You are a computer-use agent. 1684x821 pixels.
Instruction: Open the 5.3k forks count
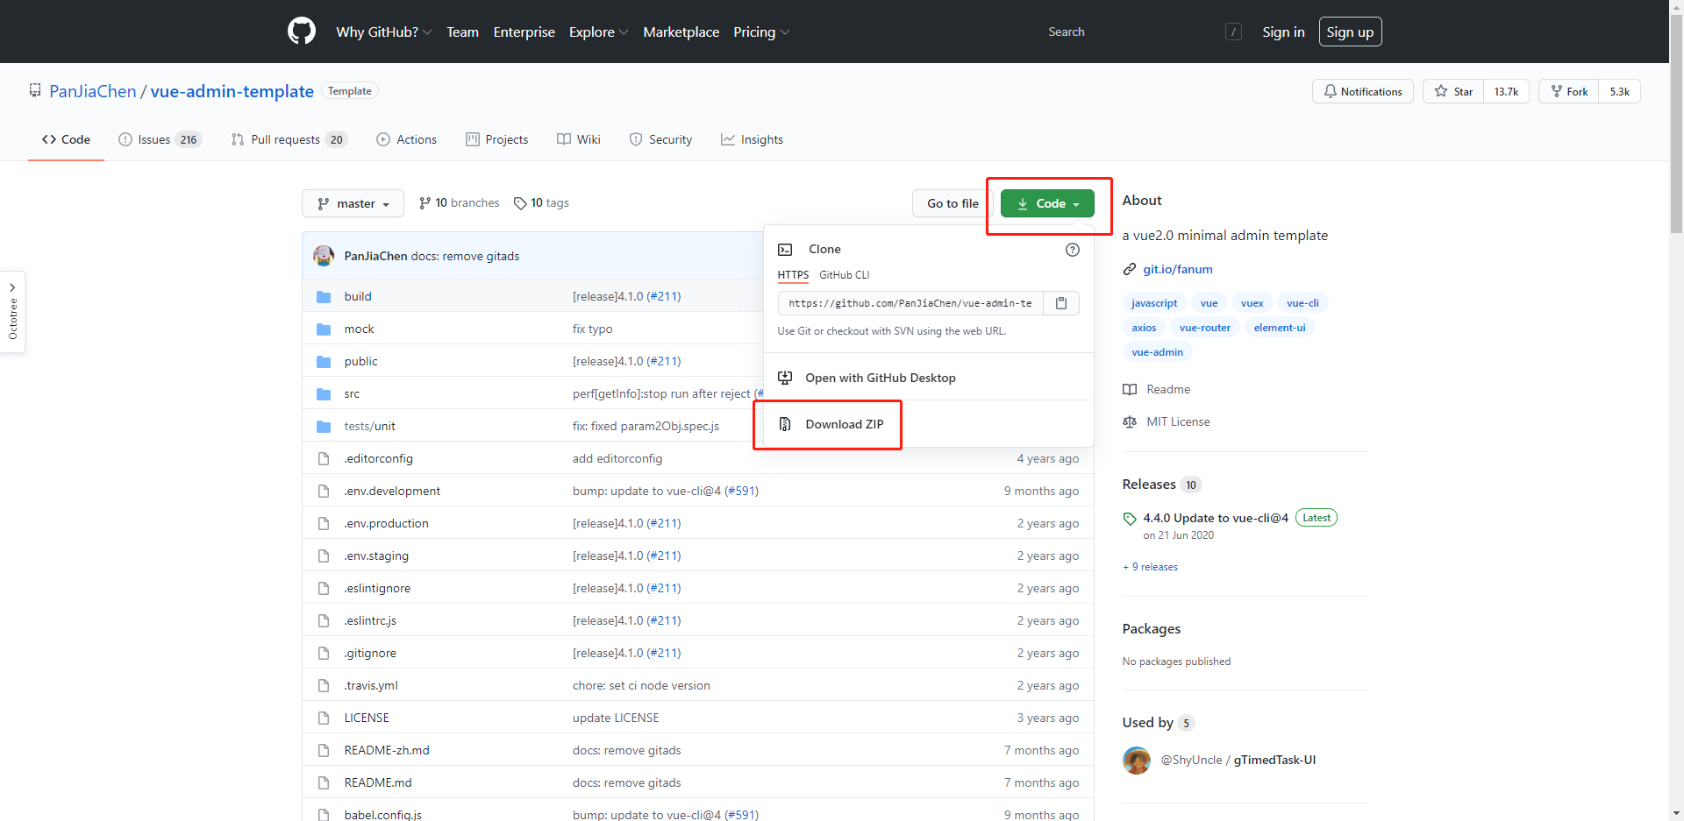tap(1619, 91)
